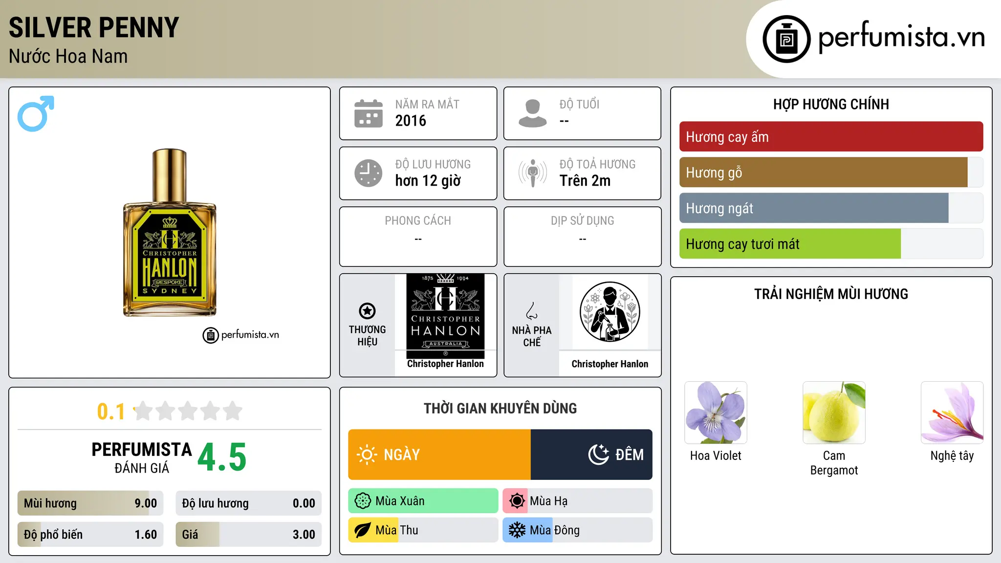Click the PHONG CÁCH label
The height and width of the screenshot is (563, 1001).
click(x=418, y=221)
